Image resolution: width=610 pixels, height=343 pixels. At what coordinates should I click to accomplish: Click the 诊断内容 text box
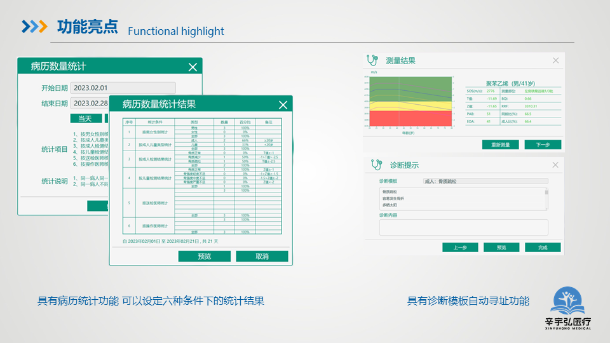463,227
